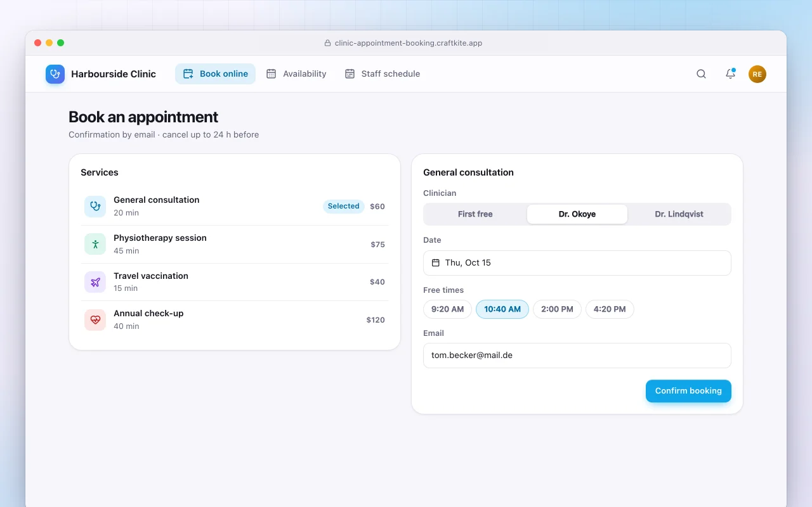Image resolution: width=812 pixels, height=507 pixels.
Task: Select the Travel vaccination service name
Action: [151, 276]
